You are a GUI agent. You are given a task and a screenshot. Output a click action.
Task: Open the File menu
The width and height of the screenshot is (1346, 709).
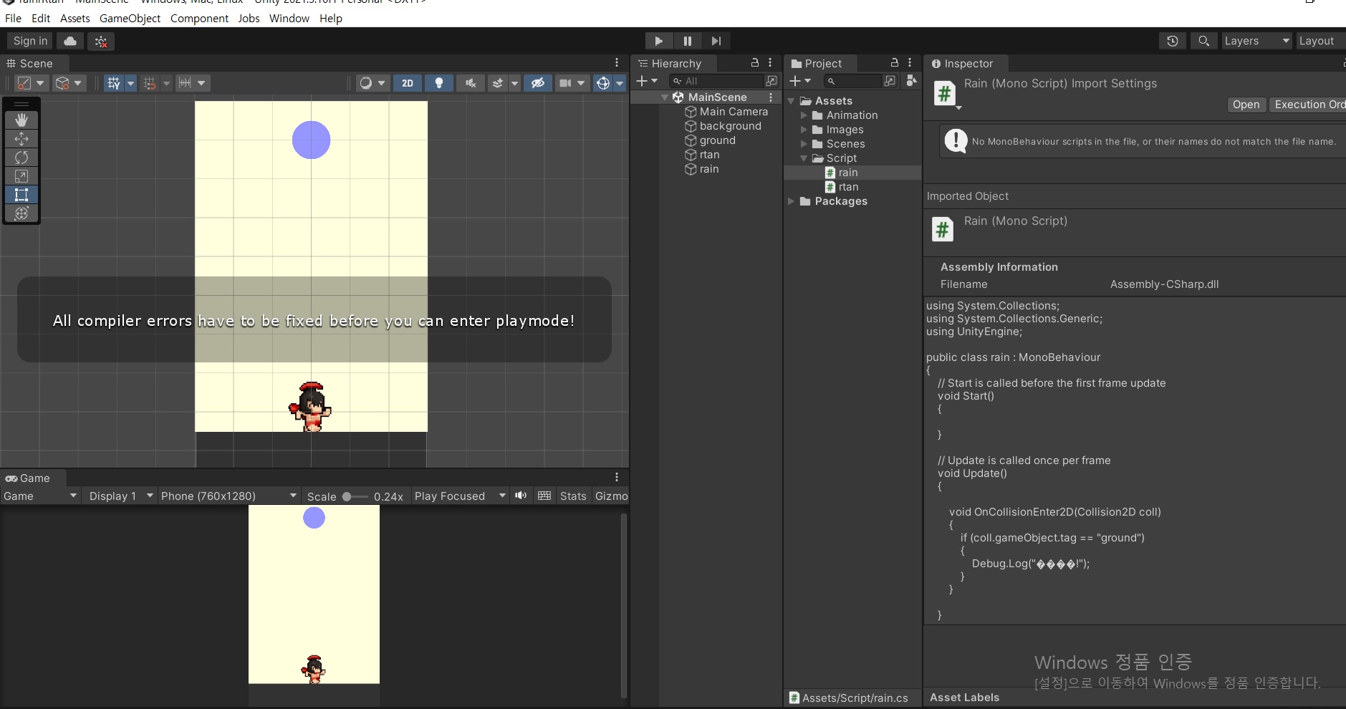click(13, 19)
